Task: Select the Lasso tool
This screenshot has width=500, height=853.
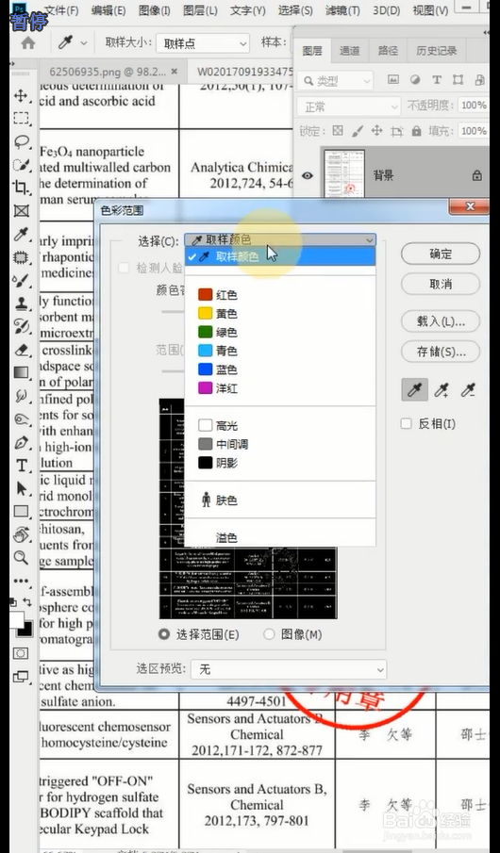Action: click(21, 142)
